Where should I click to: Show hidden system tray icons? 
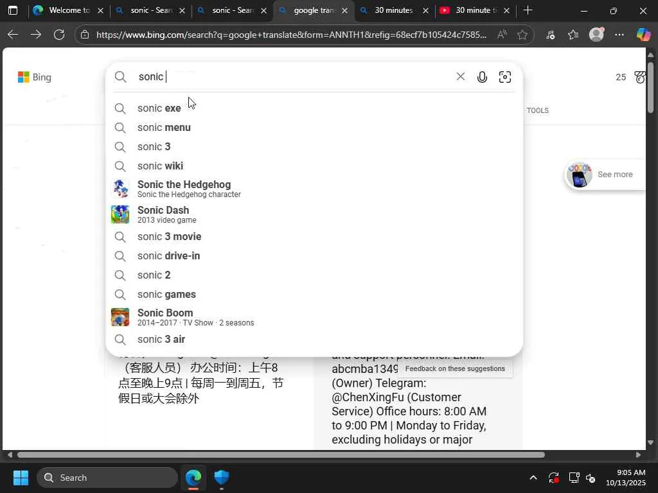pos(533,478)
